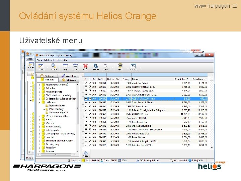
Task: Switch to the Oblíbené tab
Action: pyautogui.click(x=69, y=80)
